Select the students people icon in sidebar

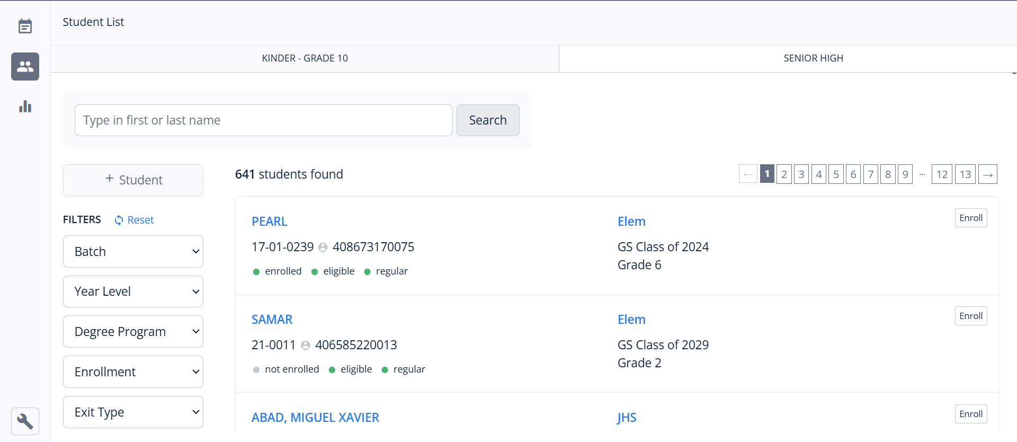25,66
